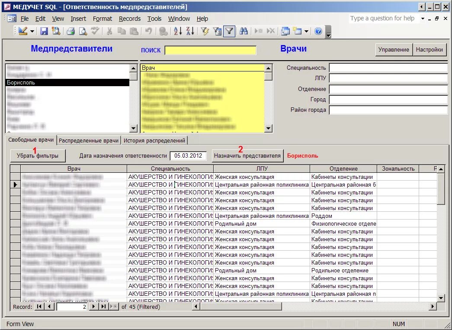This screenshot has width=452, height=330.
Task: Open the File menu
Action: tap(25, 19)
